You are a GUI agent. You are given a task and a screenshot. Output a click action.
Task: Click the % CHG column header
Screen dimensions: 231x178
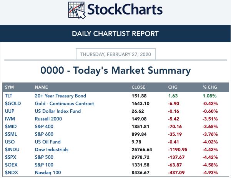[210, 87]
